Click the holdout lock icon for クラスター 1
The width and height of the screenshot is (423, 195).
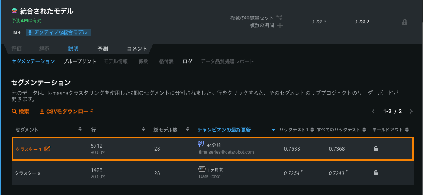click(376, 149)
